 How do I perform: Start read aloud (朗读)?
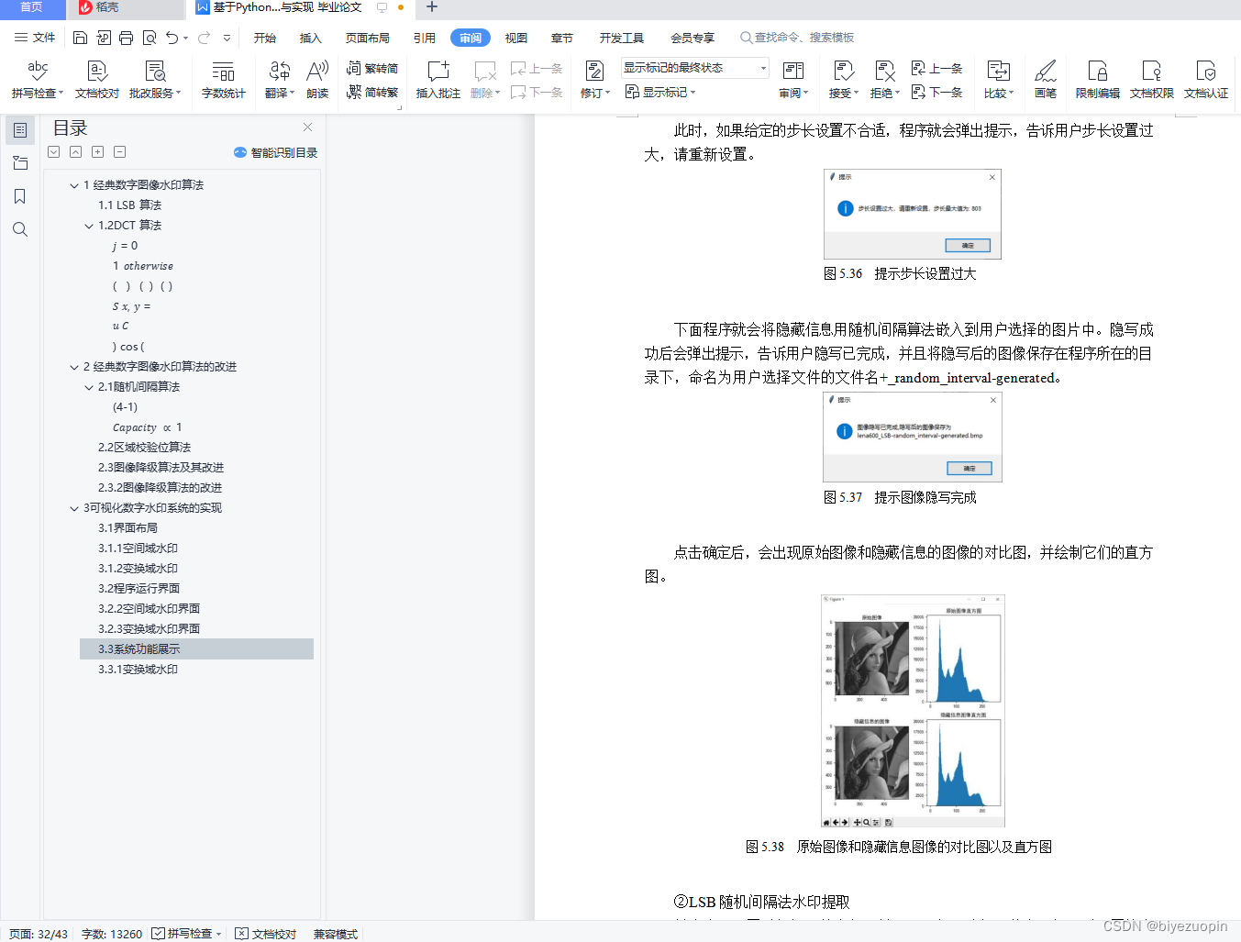(316, 78)
